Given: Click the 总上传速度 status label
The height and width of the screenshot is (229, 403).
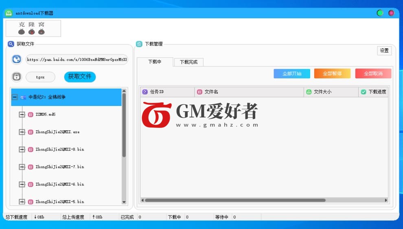Looking at the screenshot, I should (x=73, y=217).
